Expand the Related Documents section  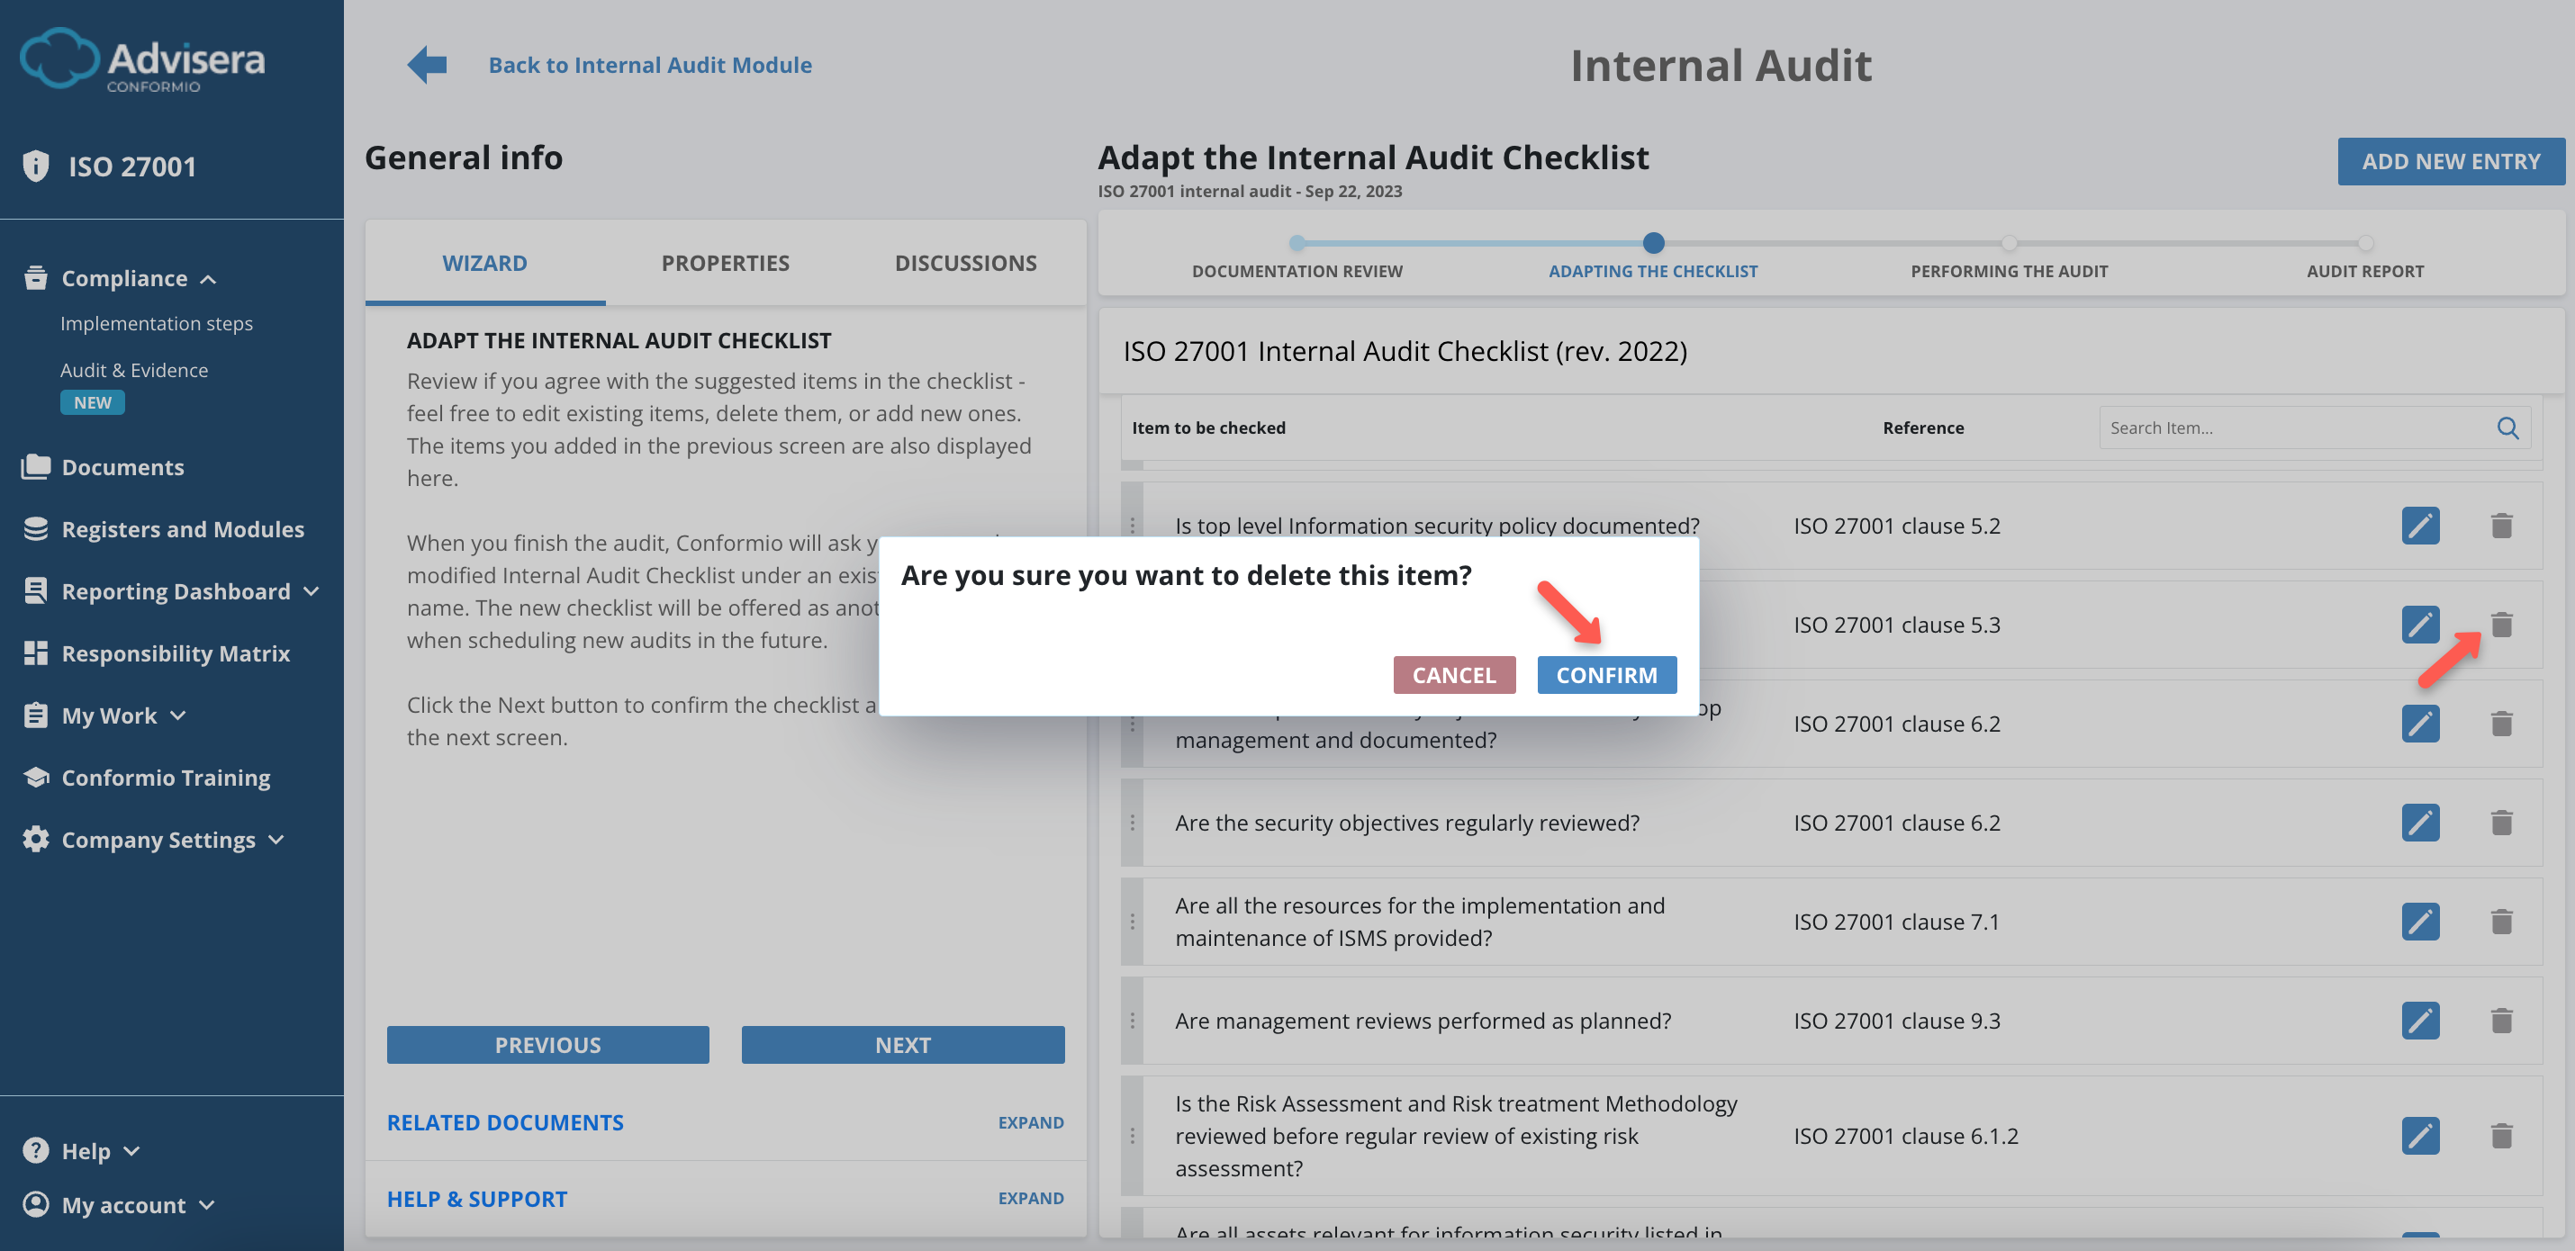[x=1031, y=1122]
